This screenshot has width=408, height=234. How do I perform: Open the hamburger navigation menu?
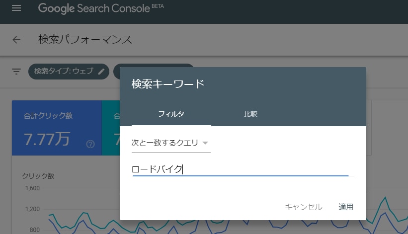(x=16, y=8)
